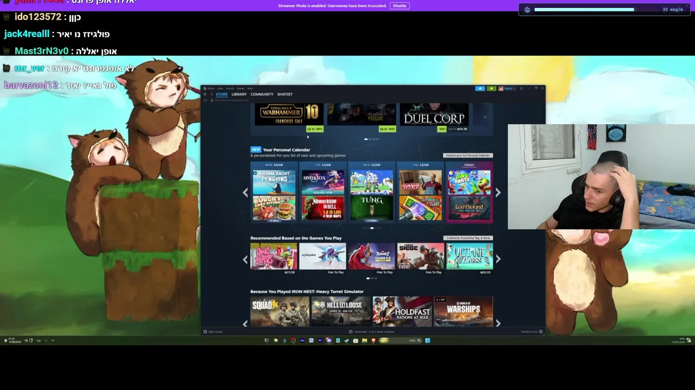This screenshot has height=390, width=695.
Task: Show previous recommended games
Action: click(x=245, y=259)
